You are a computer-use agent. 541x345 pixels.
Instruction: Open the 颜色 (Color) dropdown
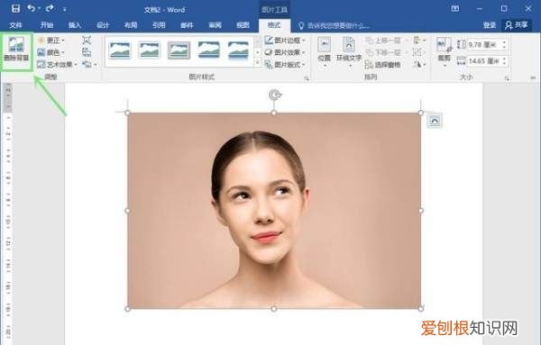pyautogui.click(x=50, y=52)
